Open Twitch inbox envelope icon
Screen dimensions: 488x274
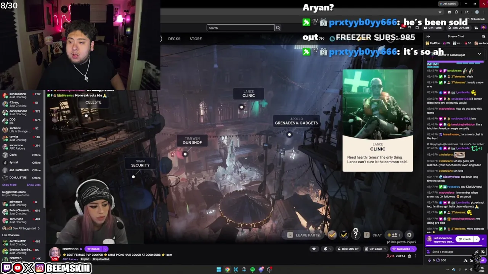[x=409, y=28]
